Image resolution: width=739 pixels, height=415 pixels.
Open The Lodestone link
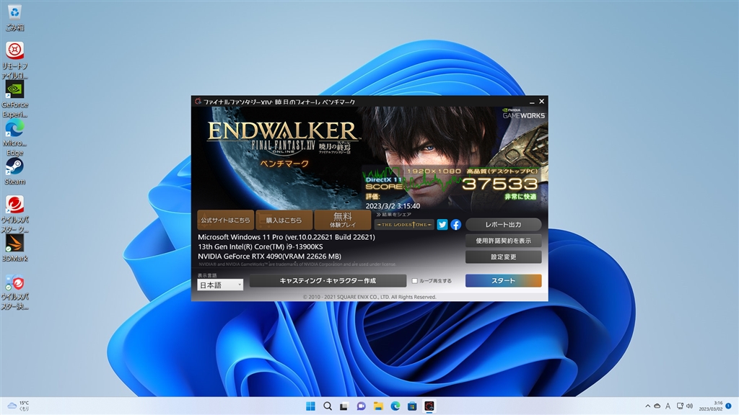404,225
